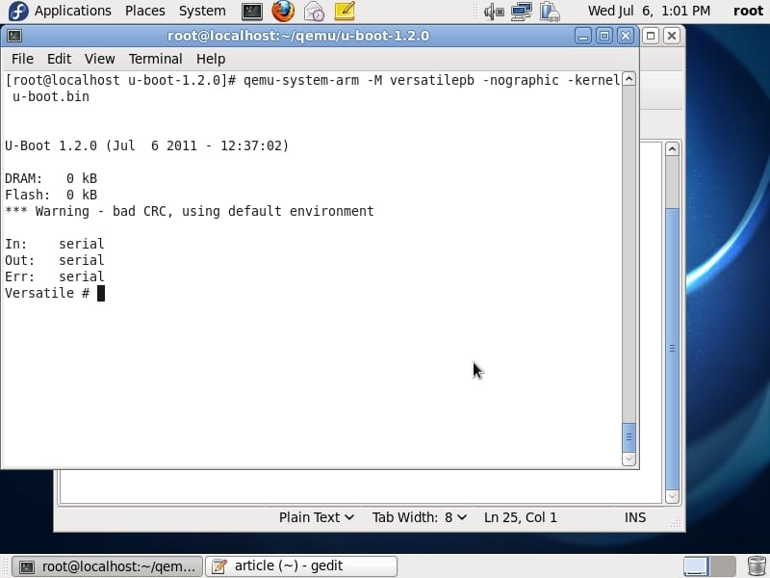This screenshot has width=770, height=578.
Task: Open terminal window menu icon in titlebar
Action: pos(14,36)
